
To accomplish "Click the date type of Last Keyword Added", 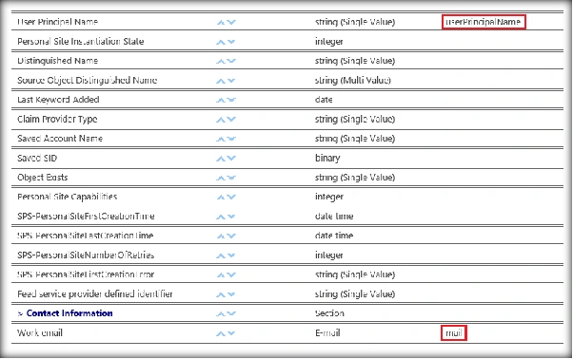I will 324,100.
